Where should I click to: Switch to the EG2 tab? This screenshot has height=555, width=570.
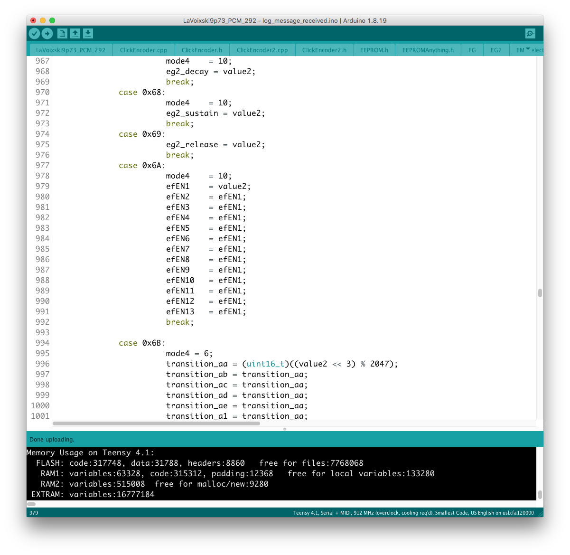(x=496, y=50)
